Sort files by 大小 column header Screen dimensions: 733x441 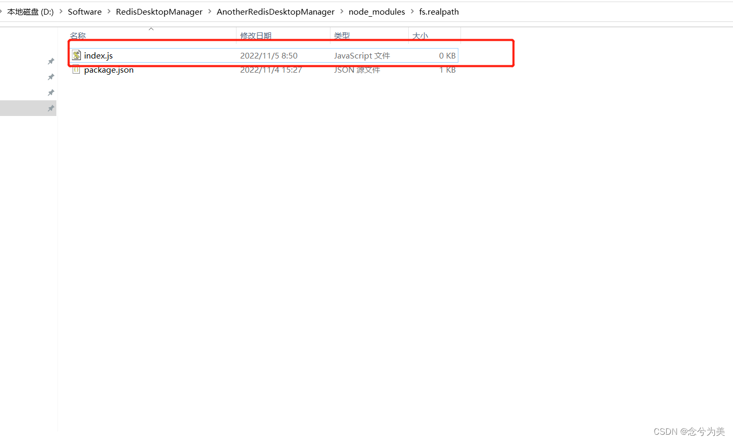click(420, 36)
